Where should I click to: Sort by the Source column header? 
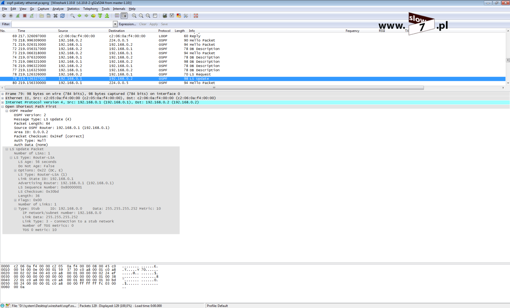tap(63, 31)
